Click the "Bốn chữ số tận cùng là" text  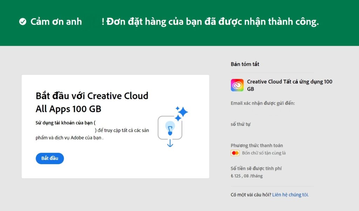264,153
